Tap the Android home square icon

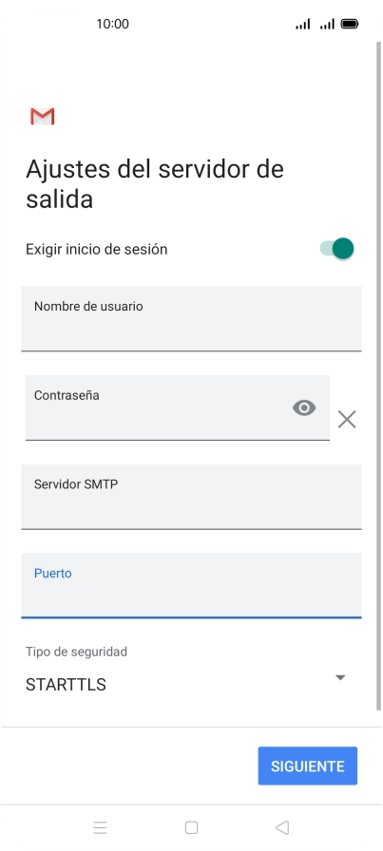pyautogui.click(x=191, y=827)
